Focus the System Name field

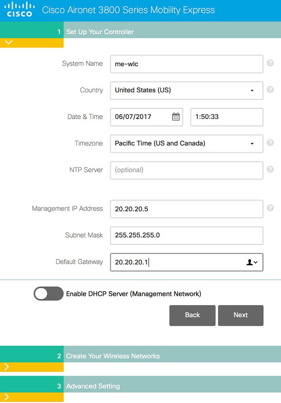point(187,64)
